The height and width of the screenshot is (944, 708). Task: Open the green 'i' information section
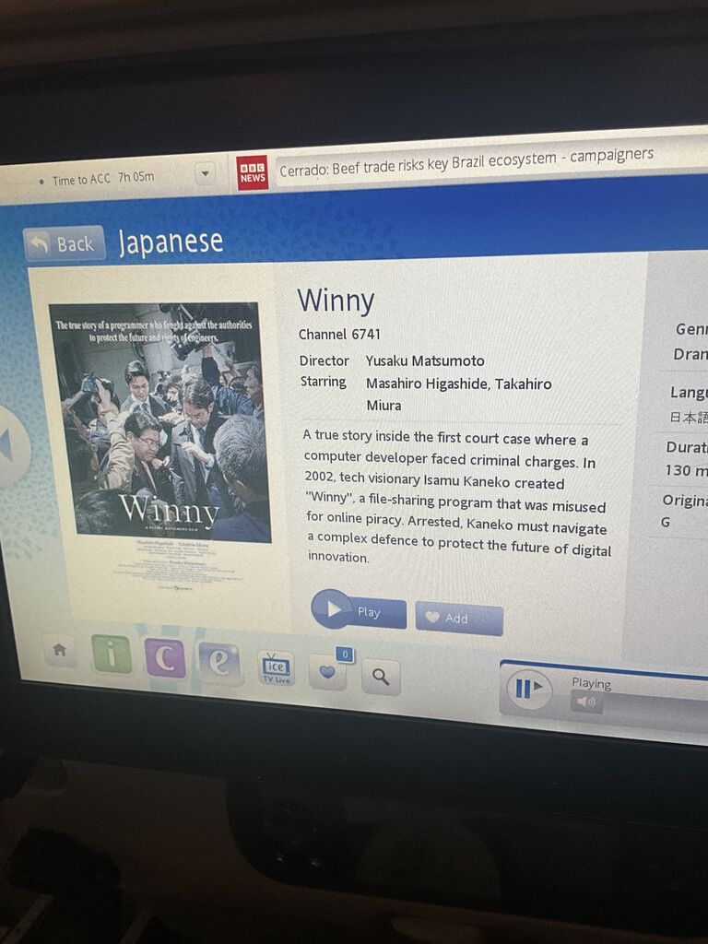click(x=112, y=654)
